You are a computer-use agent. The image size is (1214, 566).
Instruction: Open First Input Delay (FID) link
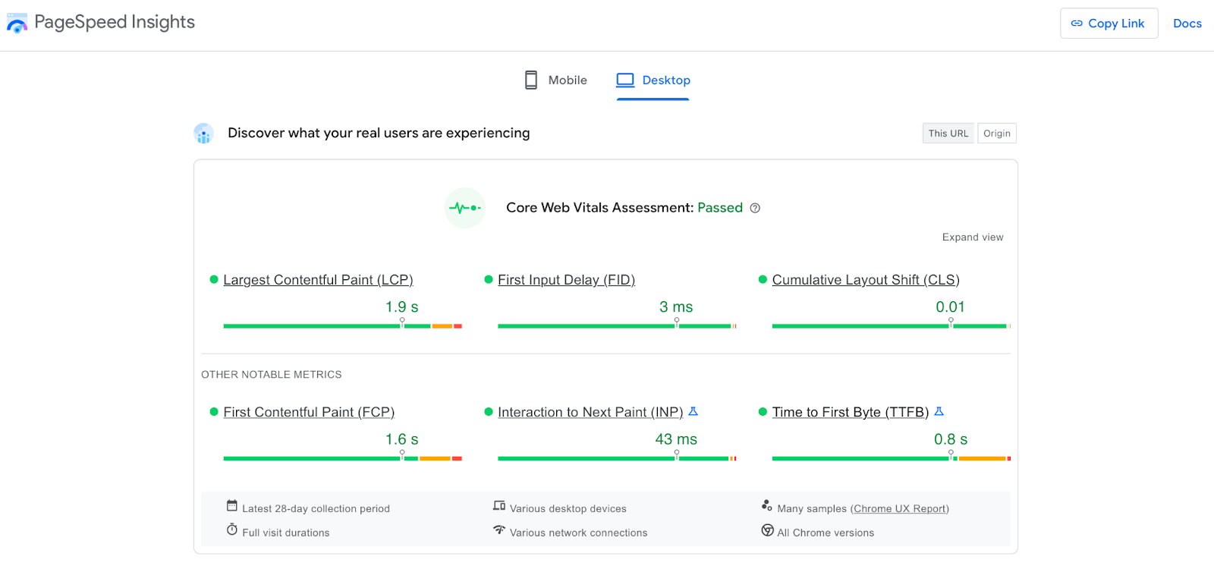point(566,280)
